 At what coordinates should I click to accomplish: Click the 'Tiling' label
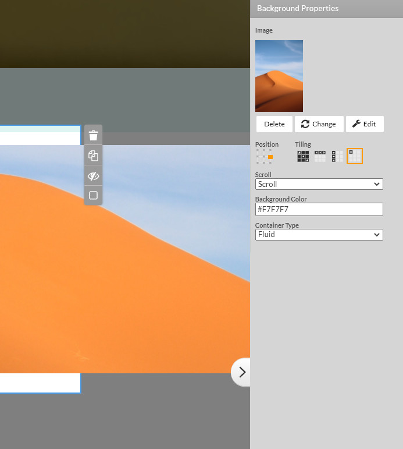click(x=303, y=144)
